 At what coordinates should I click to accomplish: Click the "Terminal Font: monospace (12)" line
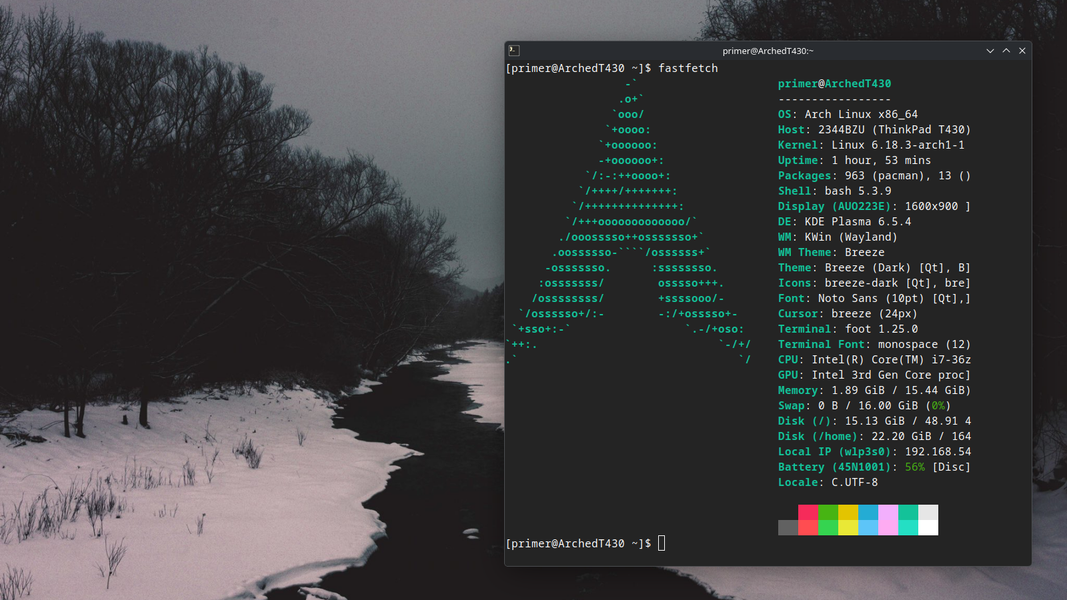(874, 344)
